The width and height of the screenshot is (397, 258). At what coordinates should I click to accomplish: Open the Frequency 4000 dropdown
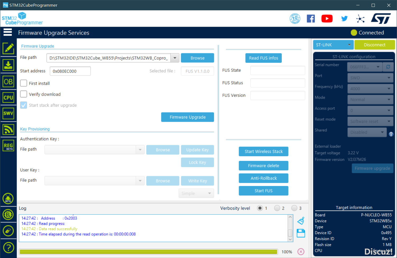[370, 89]
